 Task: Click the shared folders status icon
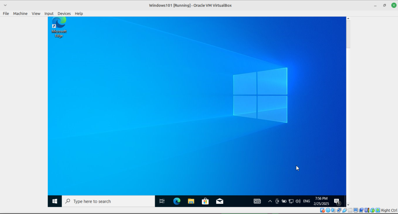pos(350,210)
